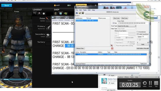Click the memory scan Start address field
The height and width of the screenshot is (91, 161).
(127, 33)
